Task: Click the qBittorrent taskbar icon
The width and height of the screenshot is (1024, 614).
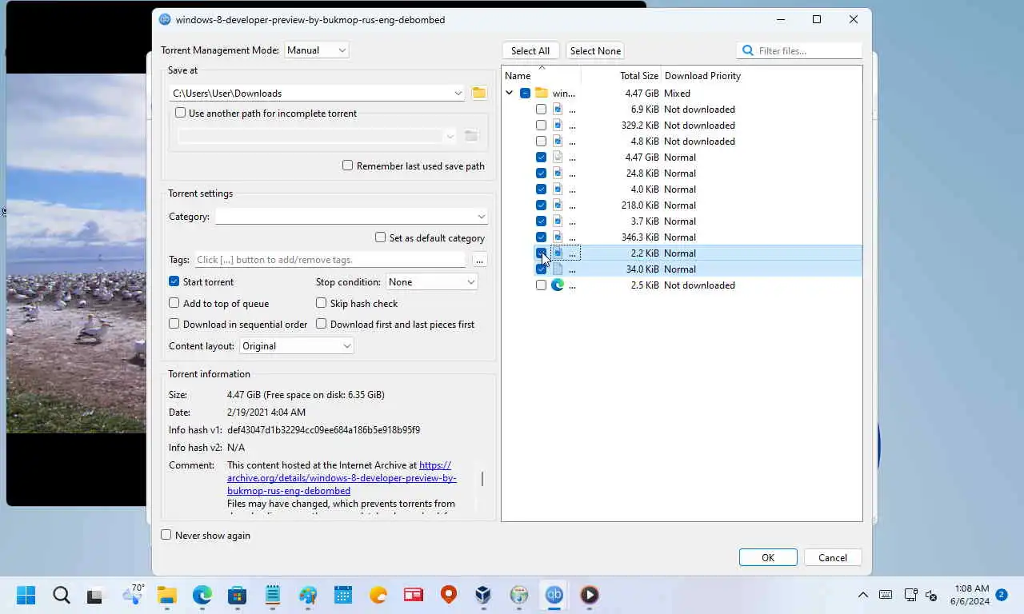Action: (554, 595)
